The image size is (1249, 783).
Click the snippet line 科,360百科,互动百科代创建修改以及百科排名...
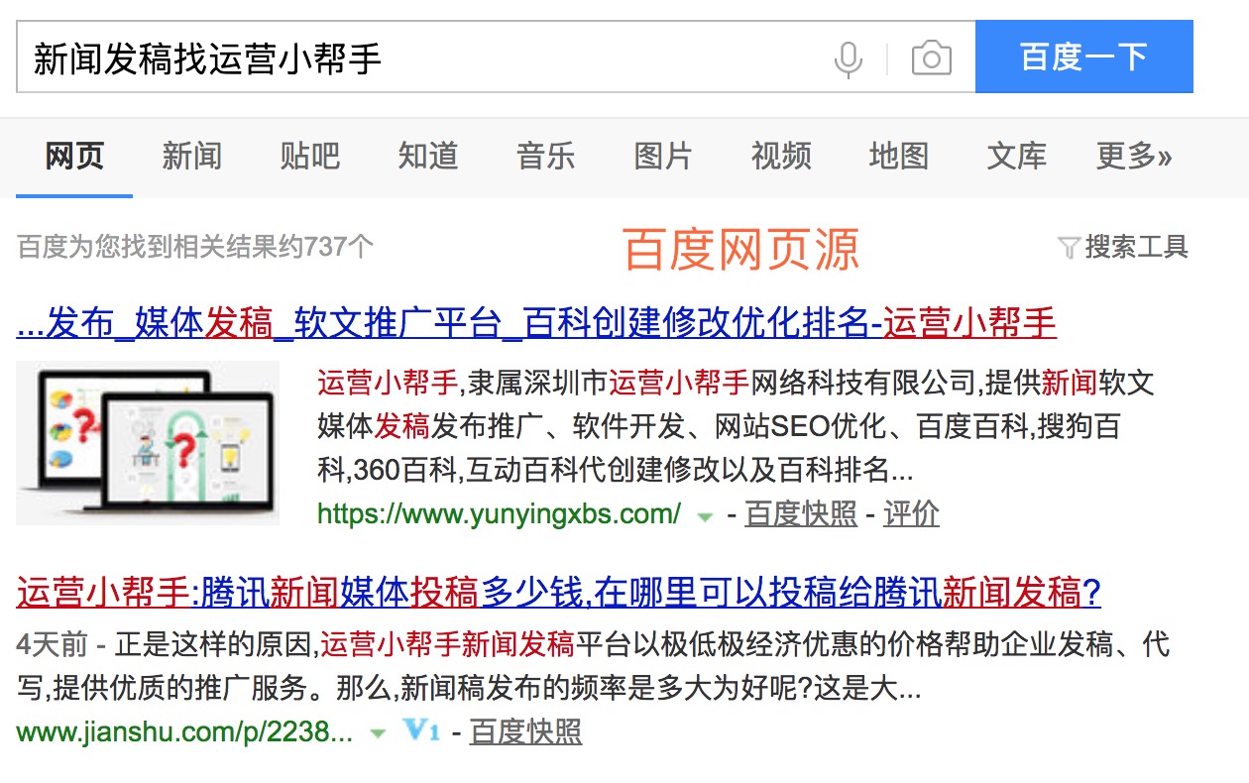[x=616, y=469]
